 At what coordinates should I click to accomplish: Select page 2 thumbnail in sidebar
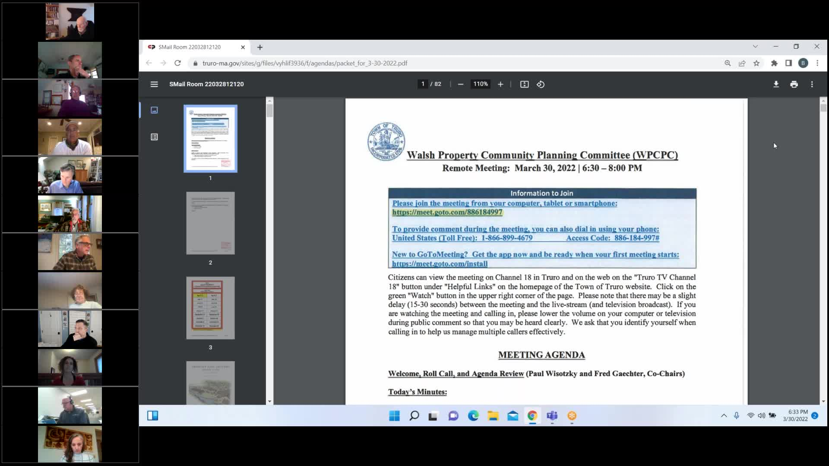point(210,223)
